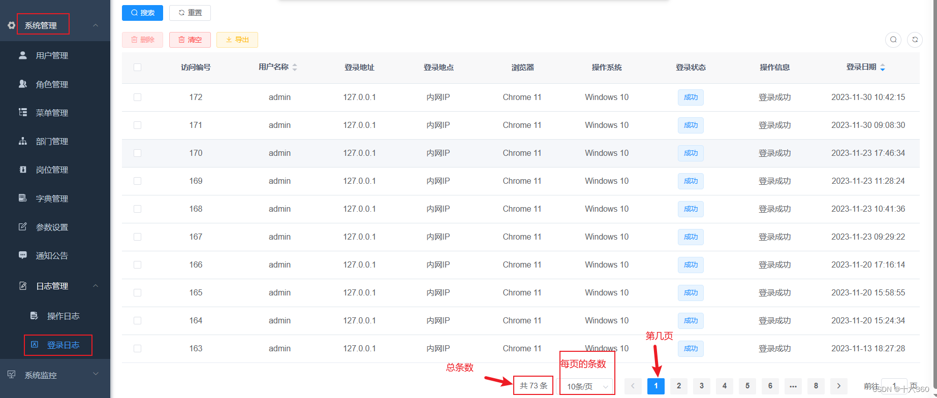The height and width of the screenshot is (398, 937).
Task: Check the row with 访问编号 164
Action: tap(137, 320)
